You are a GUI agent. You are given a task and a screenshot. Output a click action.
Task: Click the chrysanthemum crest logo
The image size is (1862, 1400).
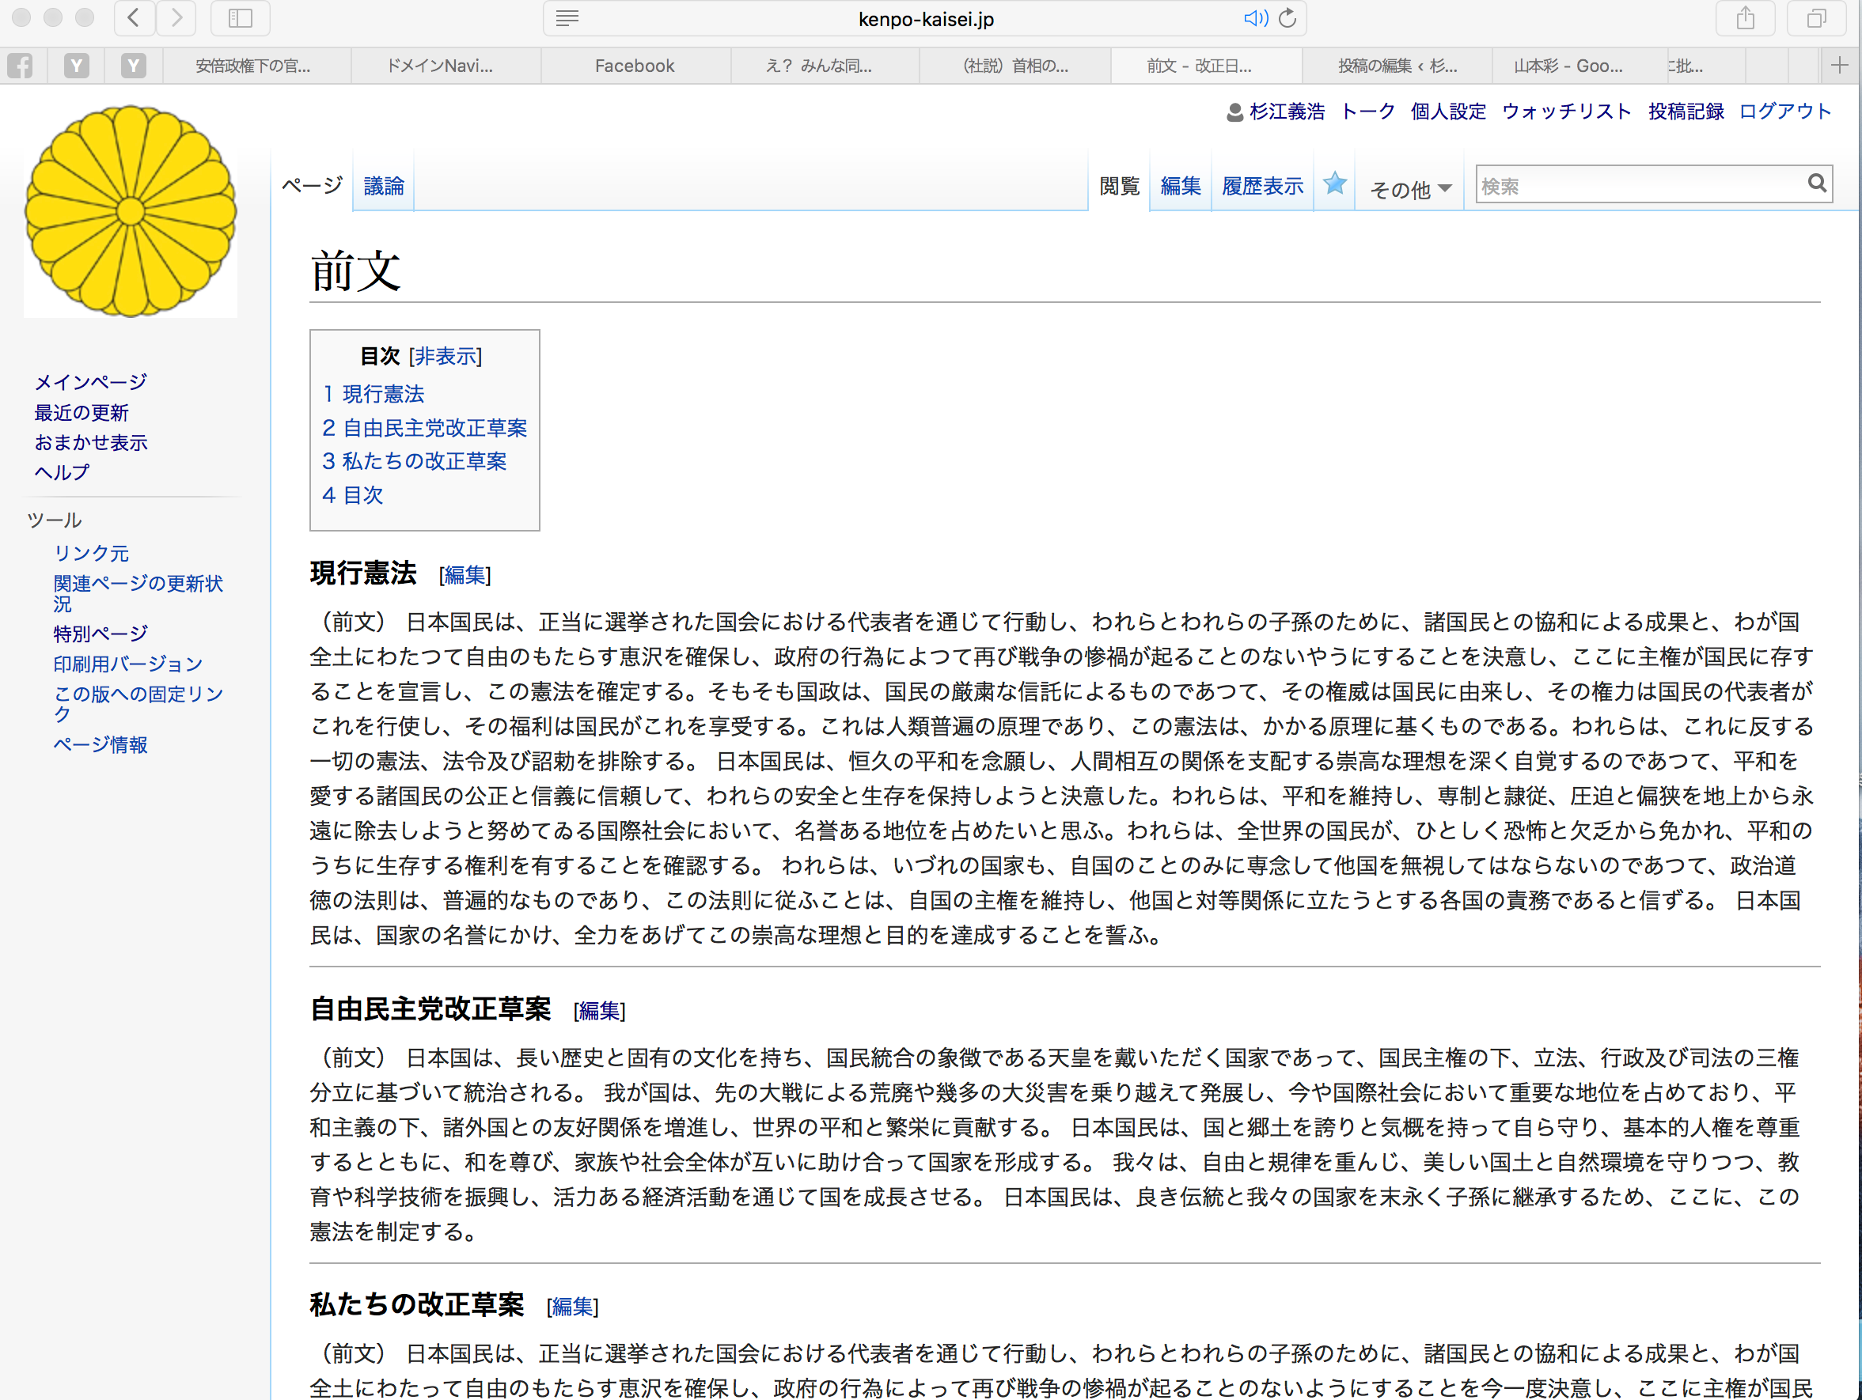click(131, 212)
